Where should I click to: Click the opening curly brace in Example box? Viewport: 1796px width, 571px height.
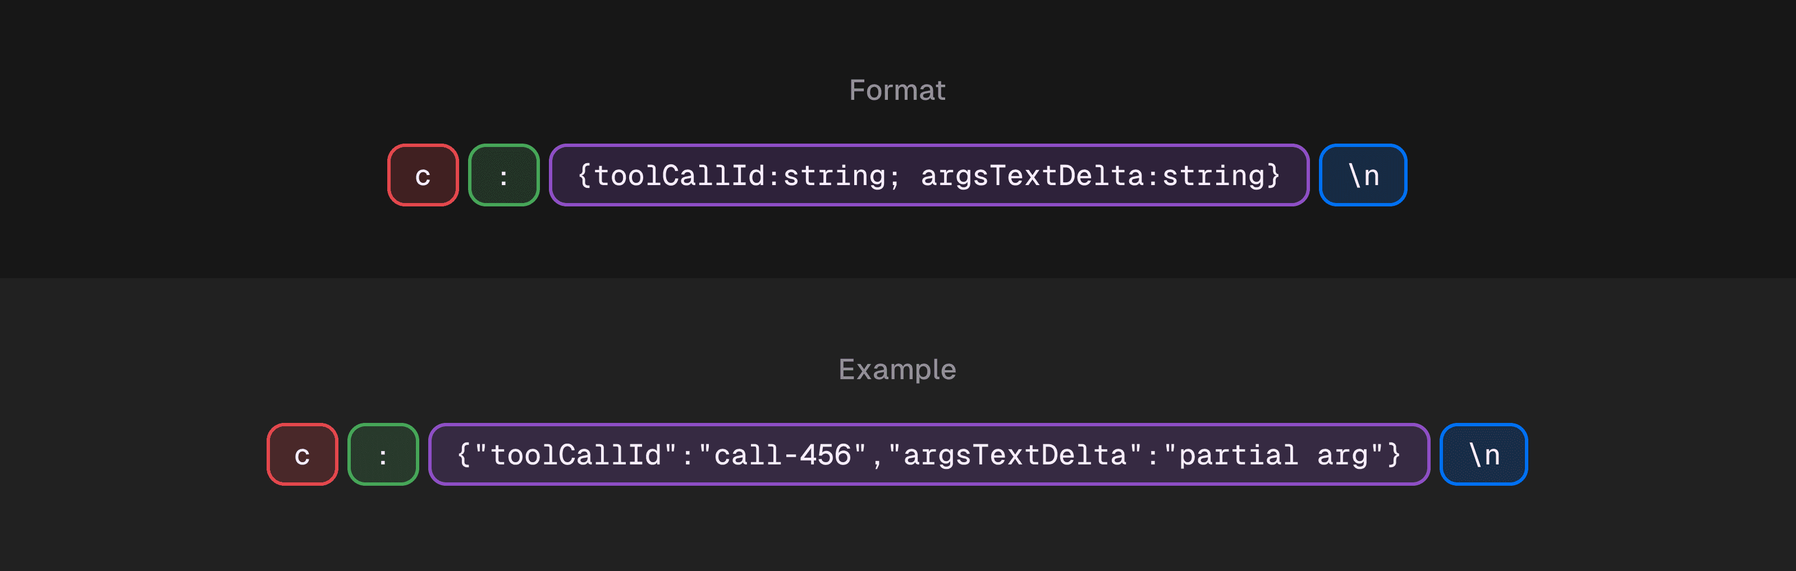tap(464, 455)
